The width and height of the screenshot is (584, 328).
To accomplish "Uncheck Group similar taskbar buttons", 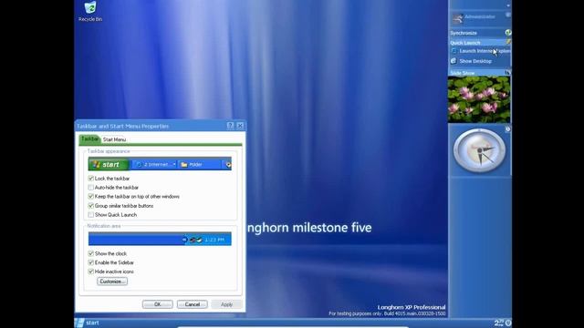I will [x=90, y=206].
